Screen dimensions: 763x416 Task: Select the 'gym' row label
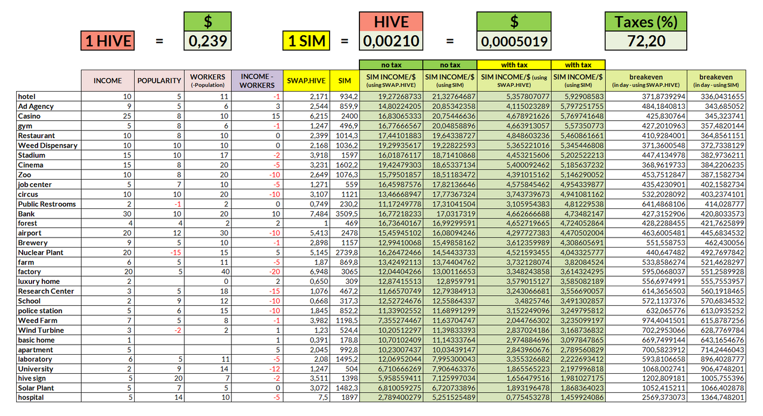click(49, 126)
